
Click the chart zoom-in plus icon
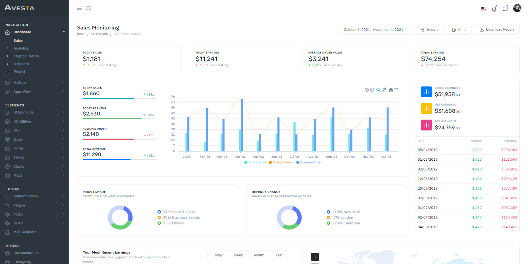click(x=366, y=90)
